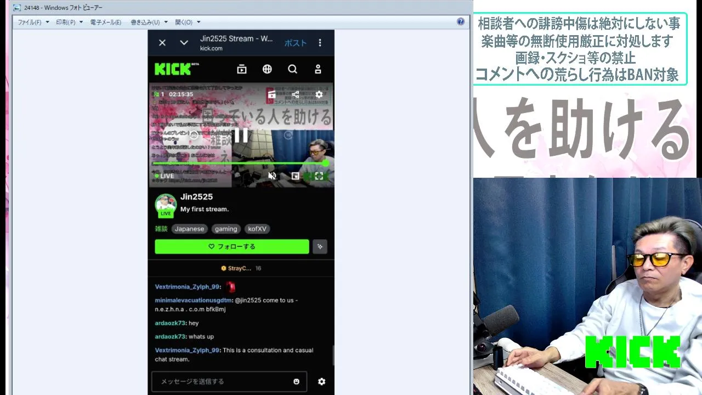The image size is (702, 395).
Task: Open Kick search magnifier icon
Action: [292, 69]
